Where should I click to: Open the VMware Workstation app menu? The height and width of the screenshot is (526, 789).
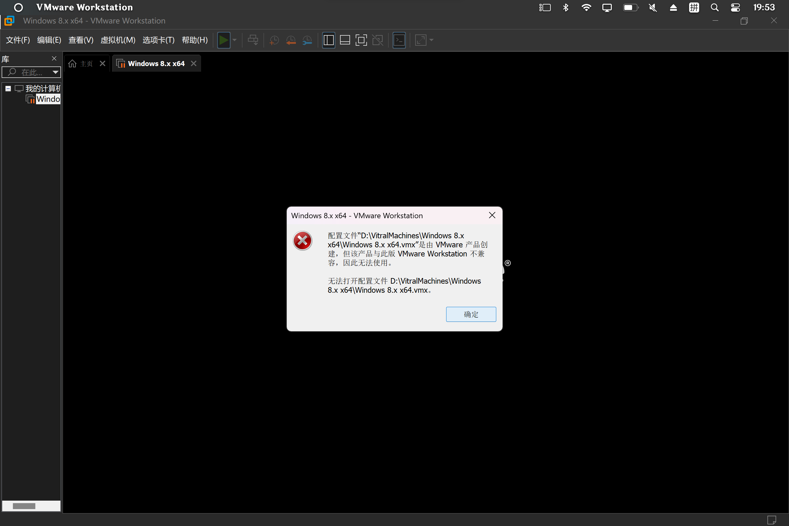(x=85, y=8)
